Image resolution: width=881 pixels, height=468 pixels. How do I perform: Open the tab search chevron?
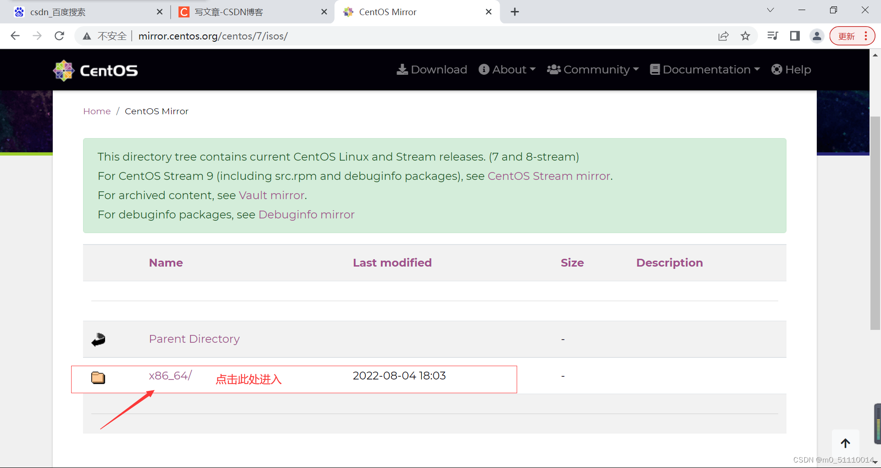[770, 10]
